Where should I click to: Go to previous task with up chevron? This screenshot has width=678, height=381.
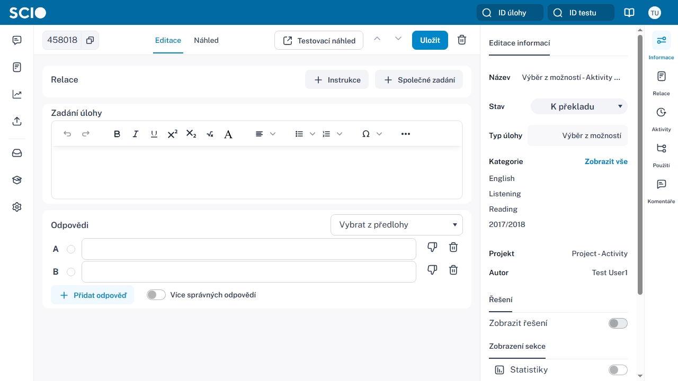pos(377,39)
